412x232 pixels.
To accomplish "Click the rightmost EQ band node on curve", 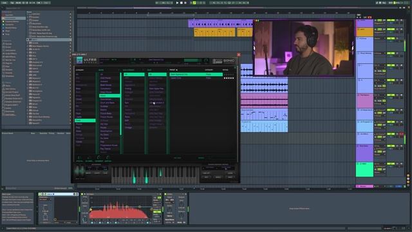I will coord(151,209).
